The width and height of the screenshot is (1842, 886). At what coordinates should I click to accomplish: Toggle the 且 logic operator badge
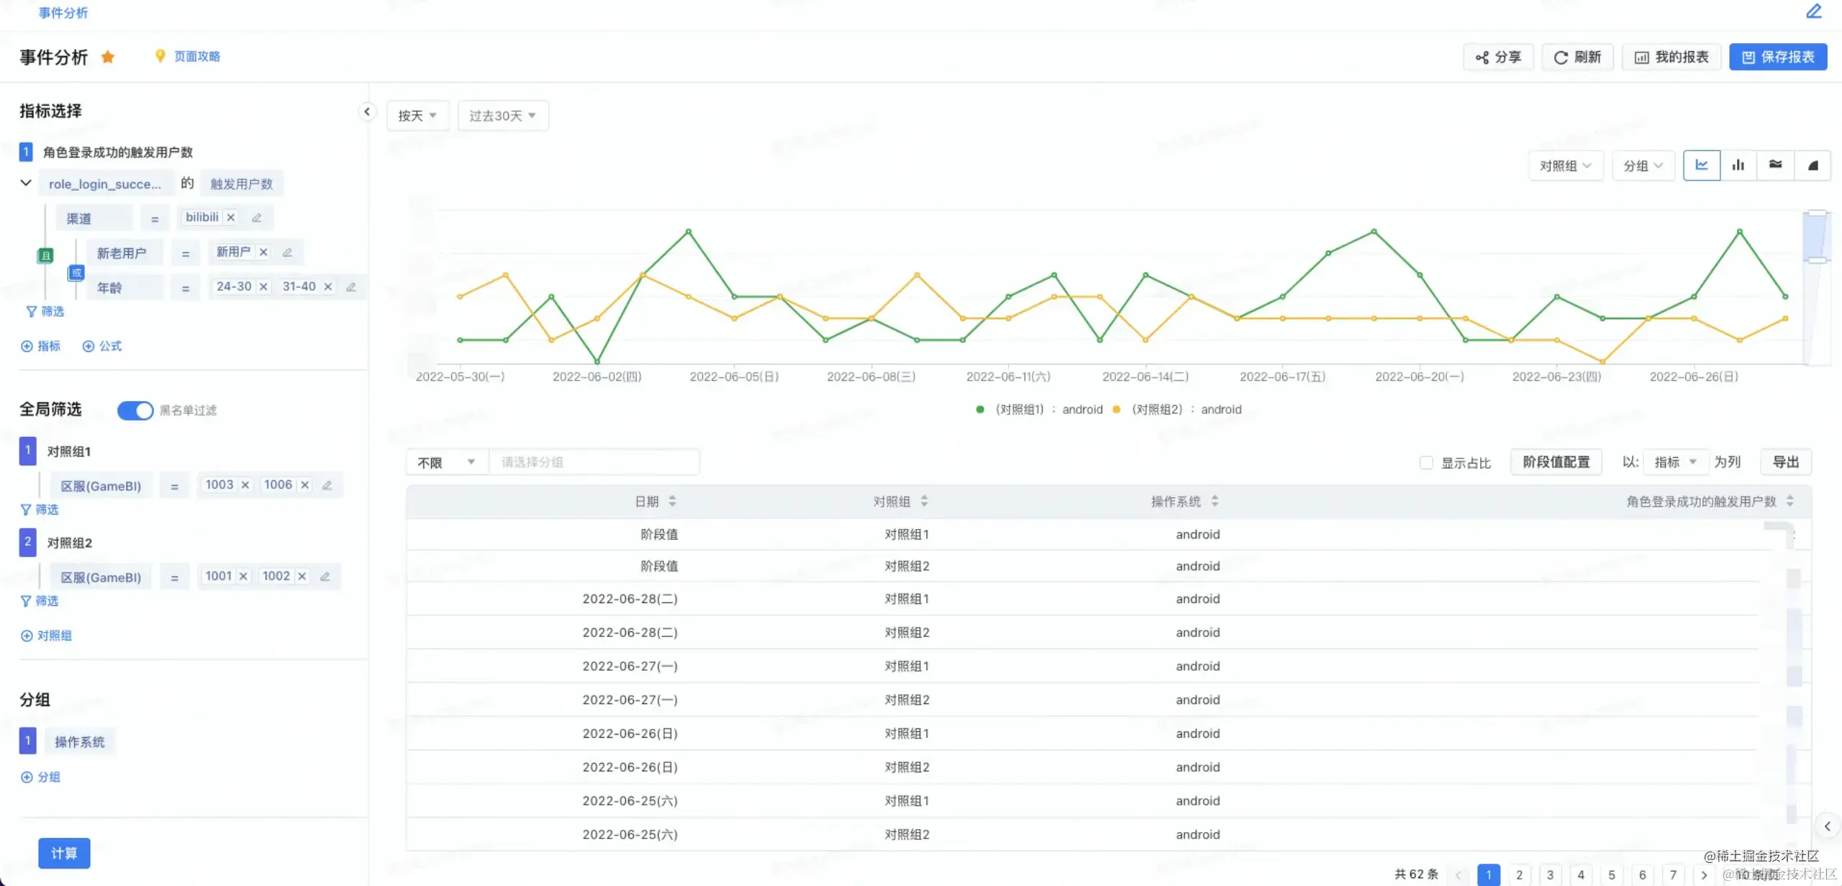pyautogui.click(x=45, y=256)
